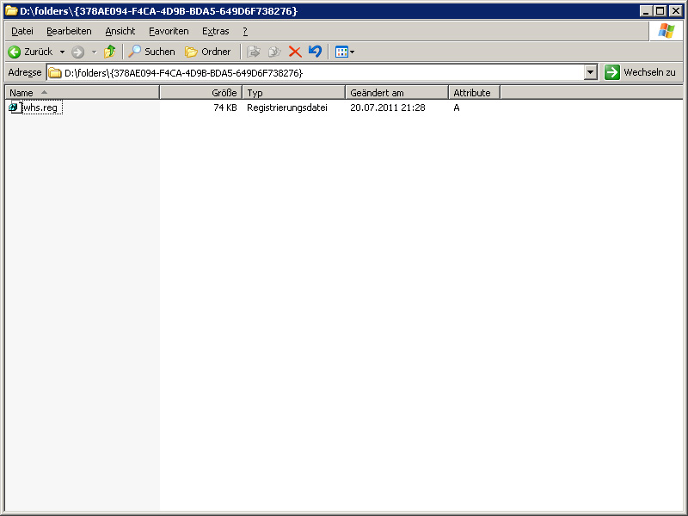Expand the address bar dropdown
The image size is (688, 516).
(590, 73)
